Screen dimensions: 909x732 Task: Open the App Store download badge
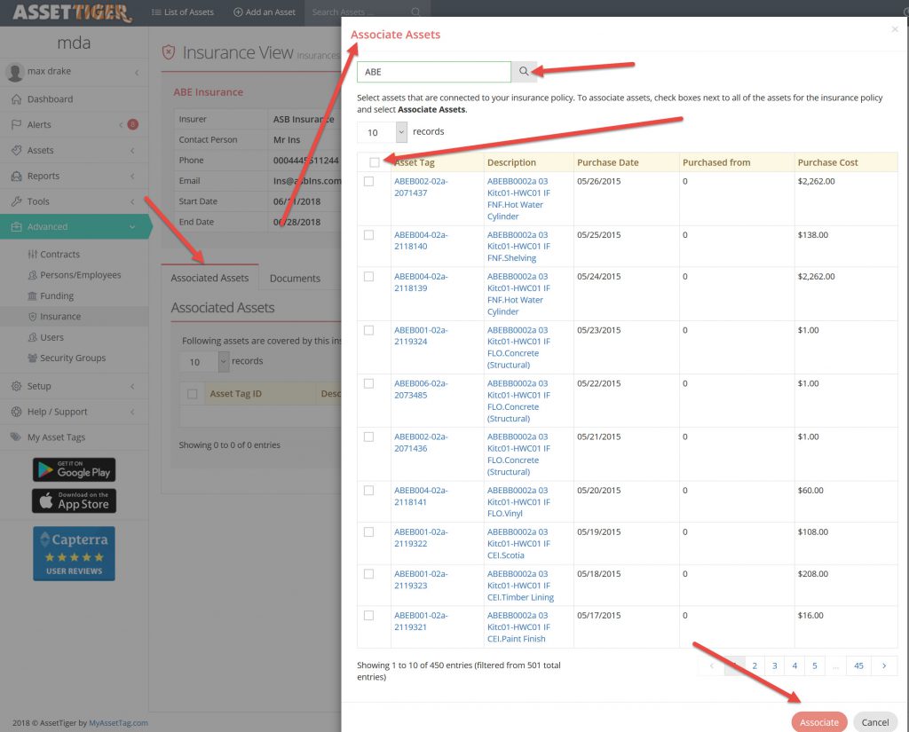pyautogui.click(x=74, y=500)
